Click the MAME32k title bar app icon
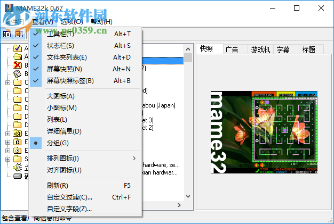Screen dimensions: 334x224 pyautogui.click(x=9, y=9)
